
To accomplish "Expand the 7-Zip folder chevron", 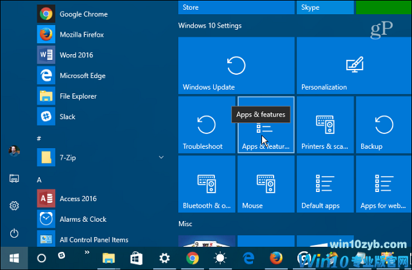I will point(160,157).
